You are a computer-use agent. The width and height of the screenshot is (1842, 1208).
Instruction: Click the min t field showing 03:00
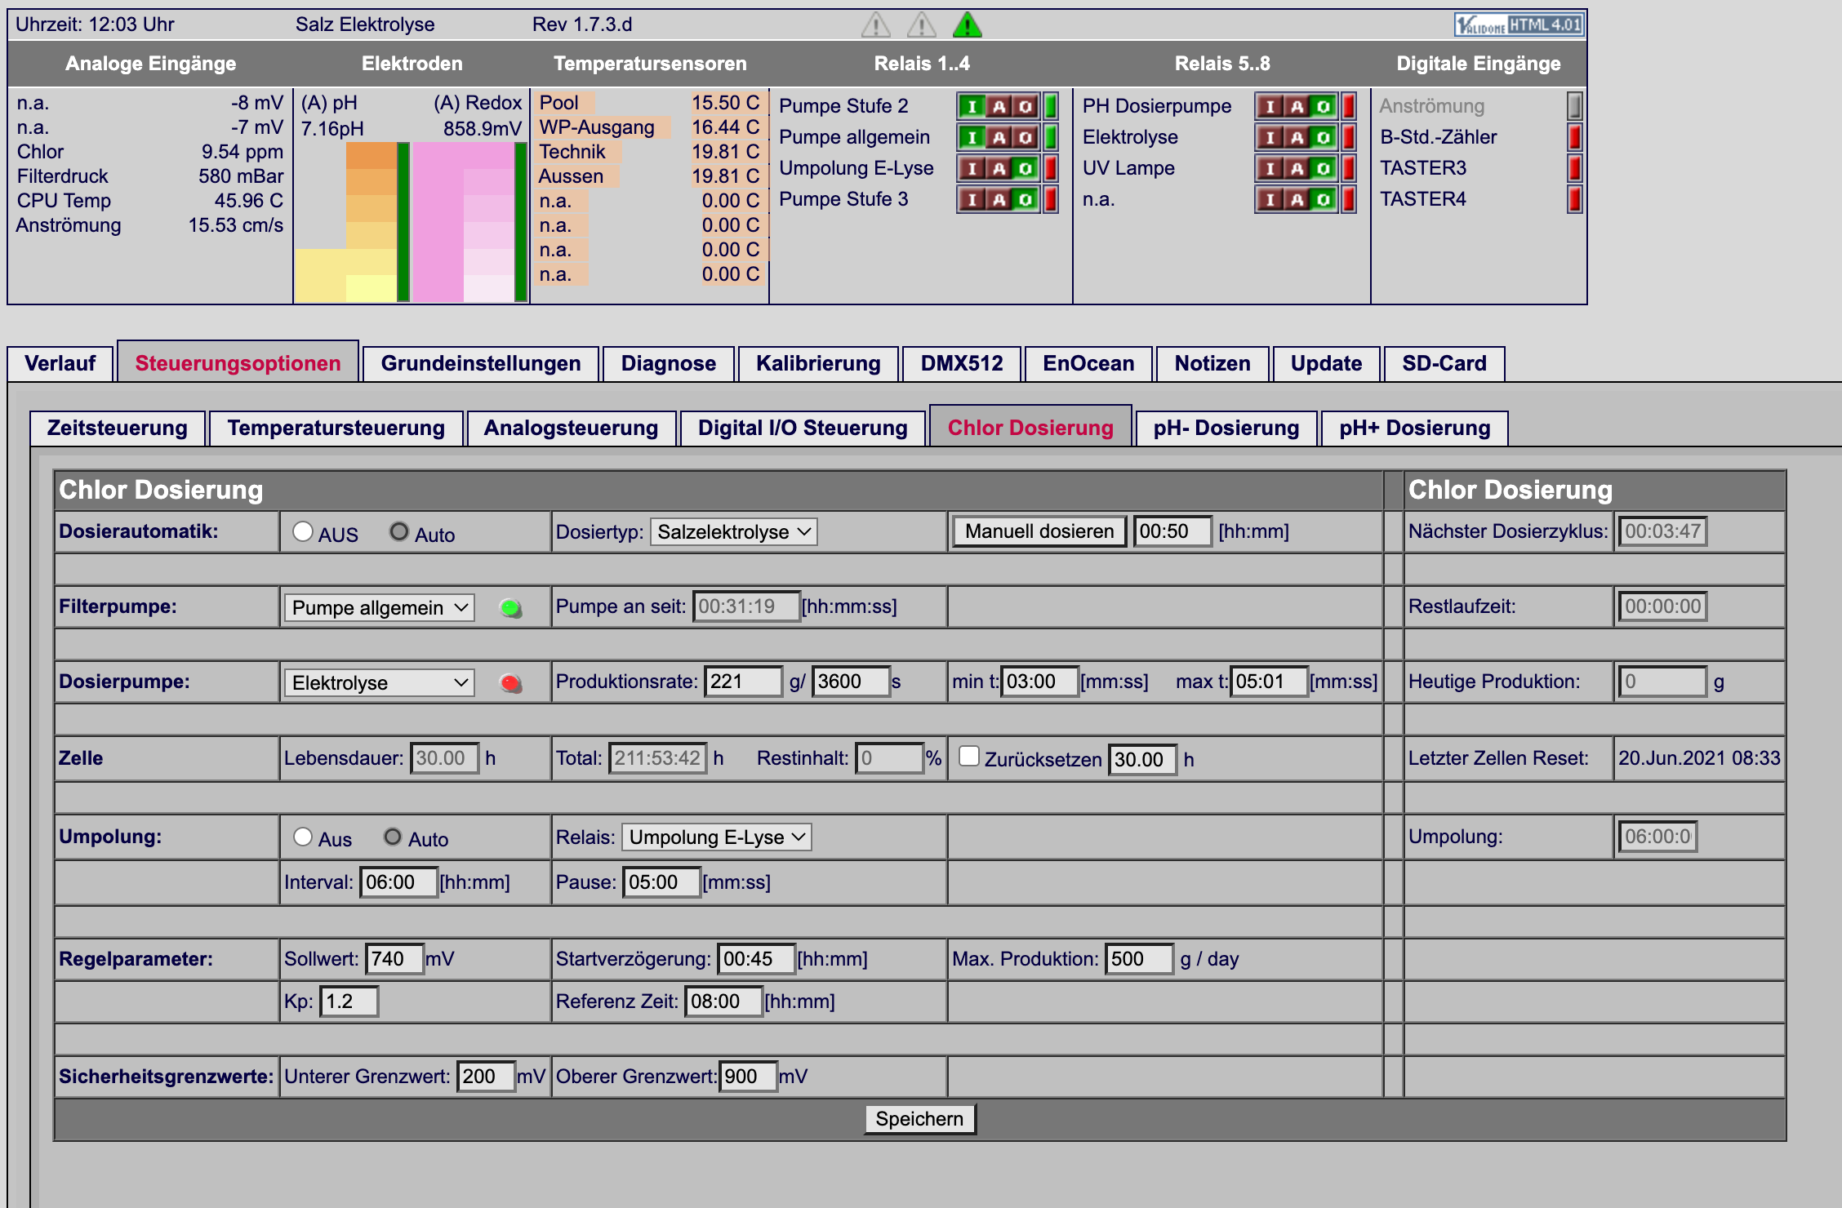1039,682
